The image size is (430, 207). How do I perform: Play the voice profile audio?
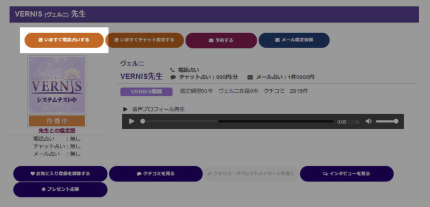131,121
